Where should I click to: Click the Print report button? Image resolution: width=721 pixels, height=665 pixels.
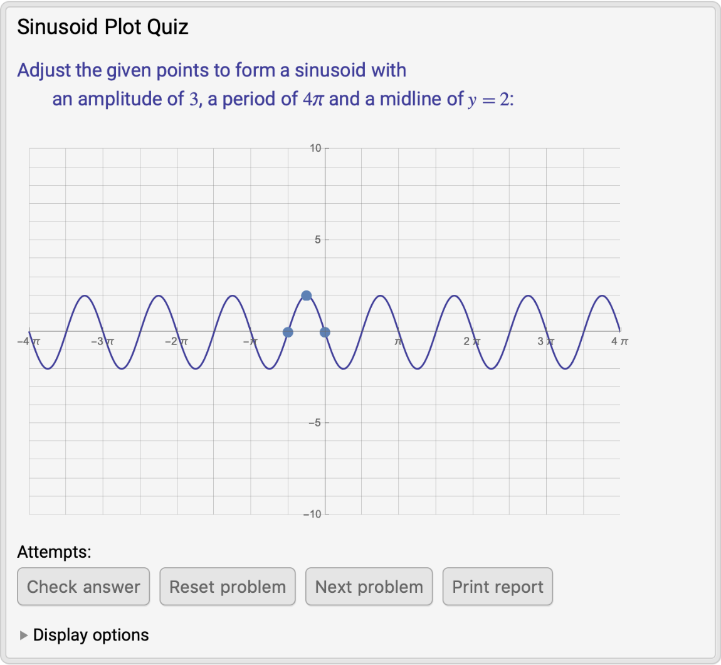497,587
